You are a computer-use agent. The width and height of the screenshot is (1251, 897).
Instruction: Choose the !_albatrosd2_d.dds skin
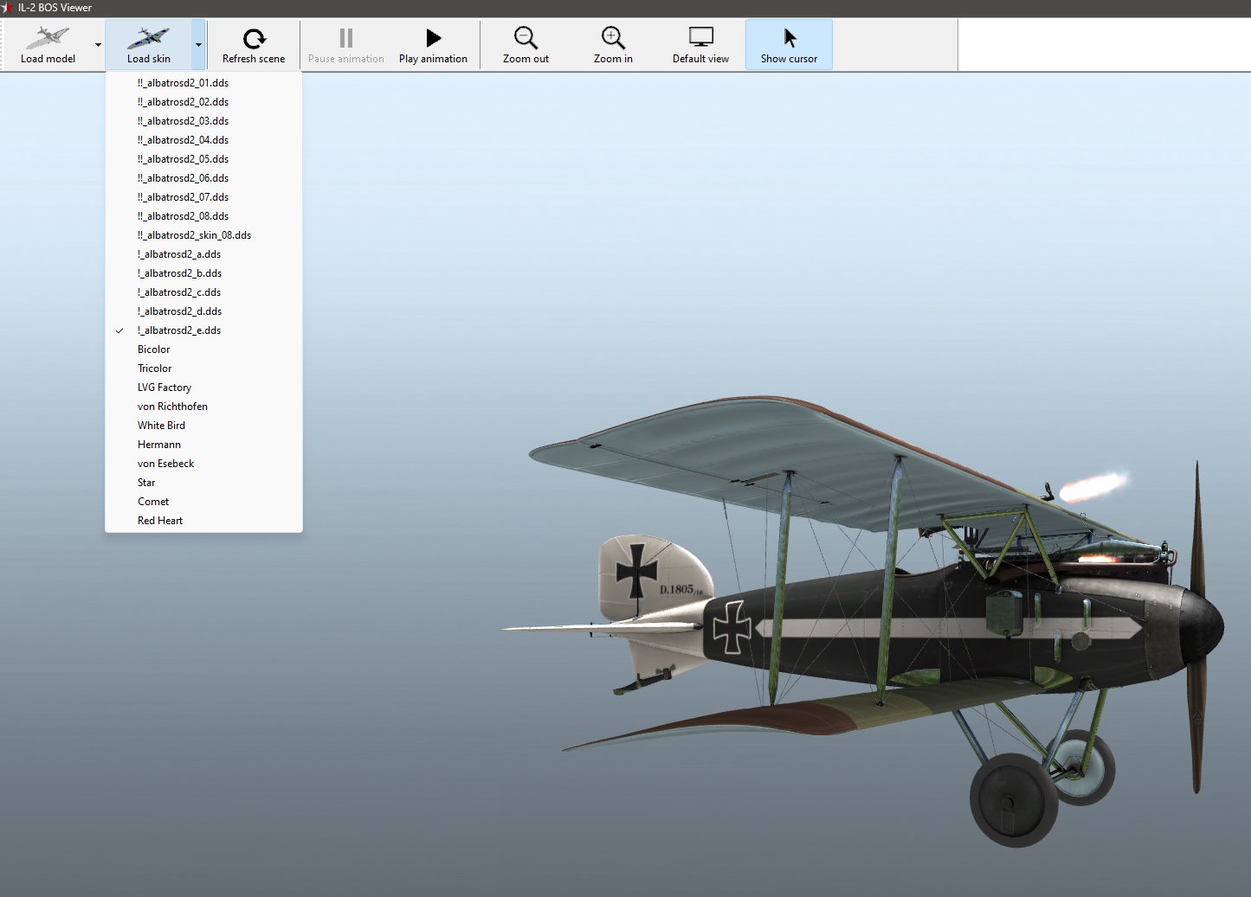tap(203, 311)
